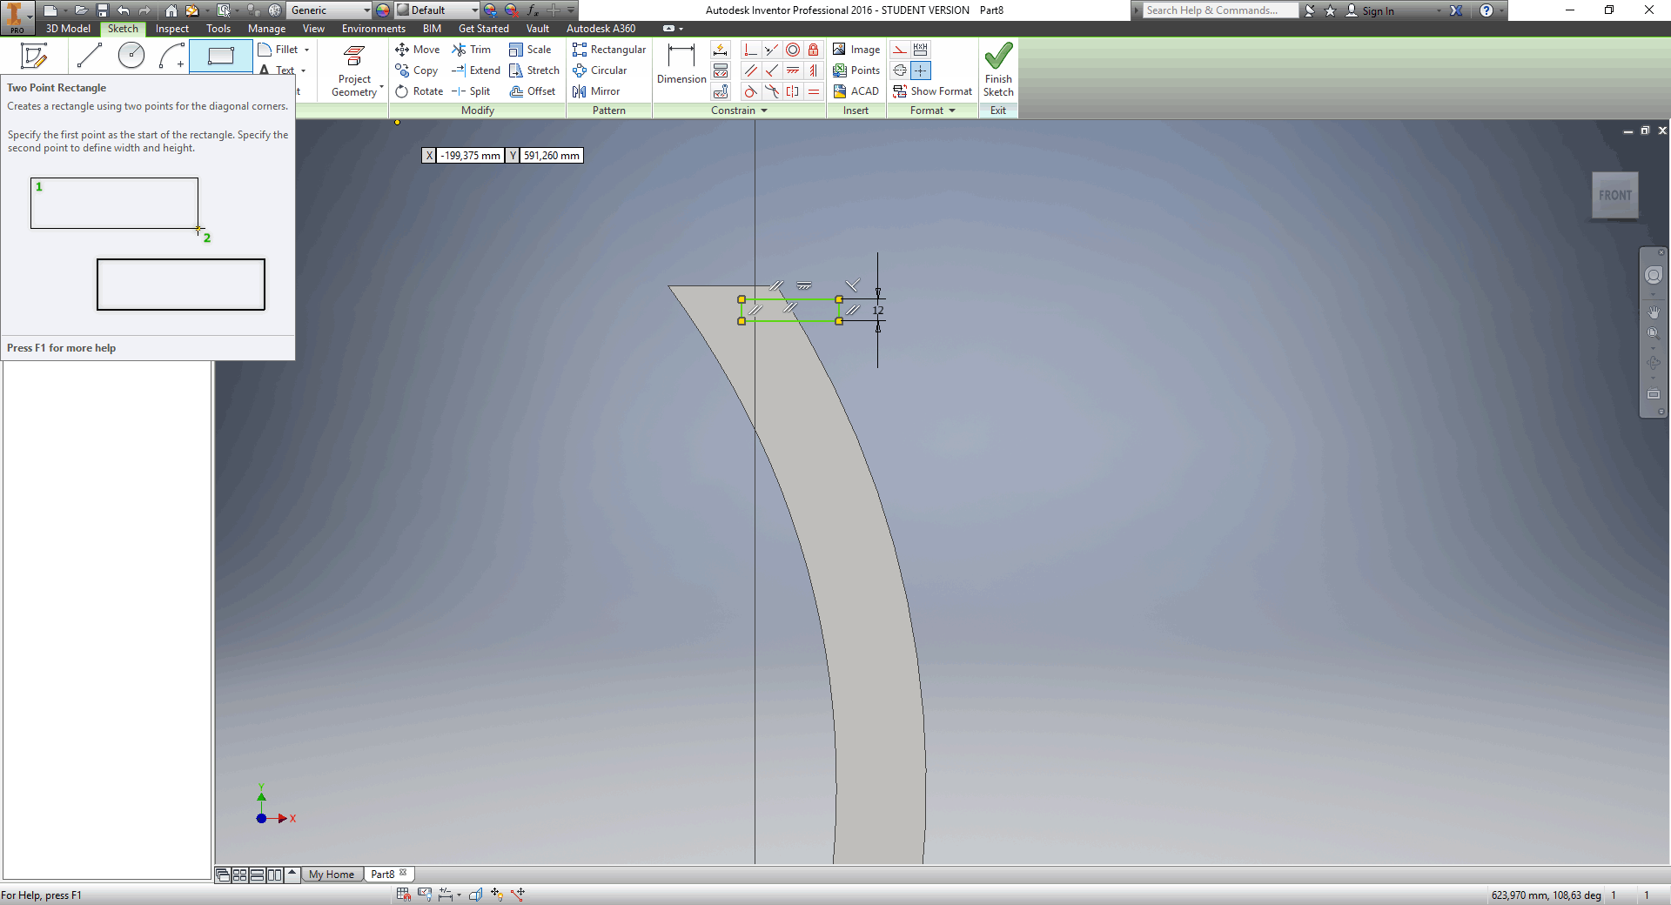Activate the Rotate tool
Screen dimensions: 1671x905
419,91
